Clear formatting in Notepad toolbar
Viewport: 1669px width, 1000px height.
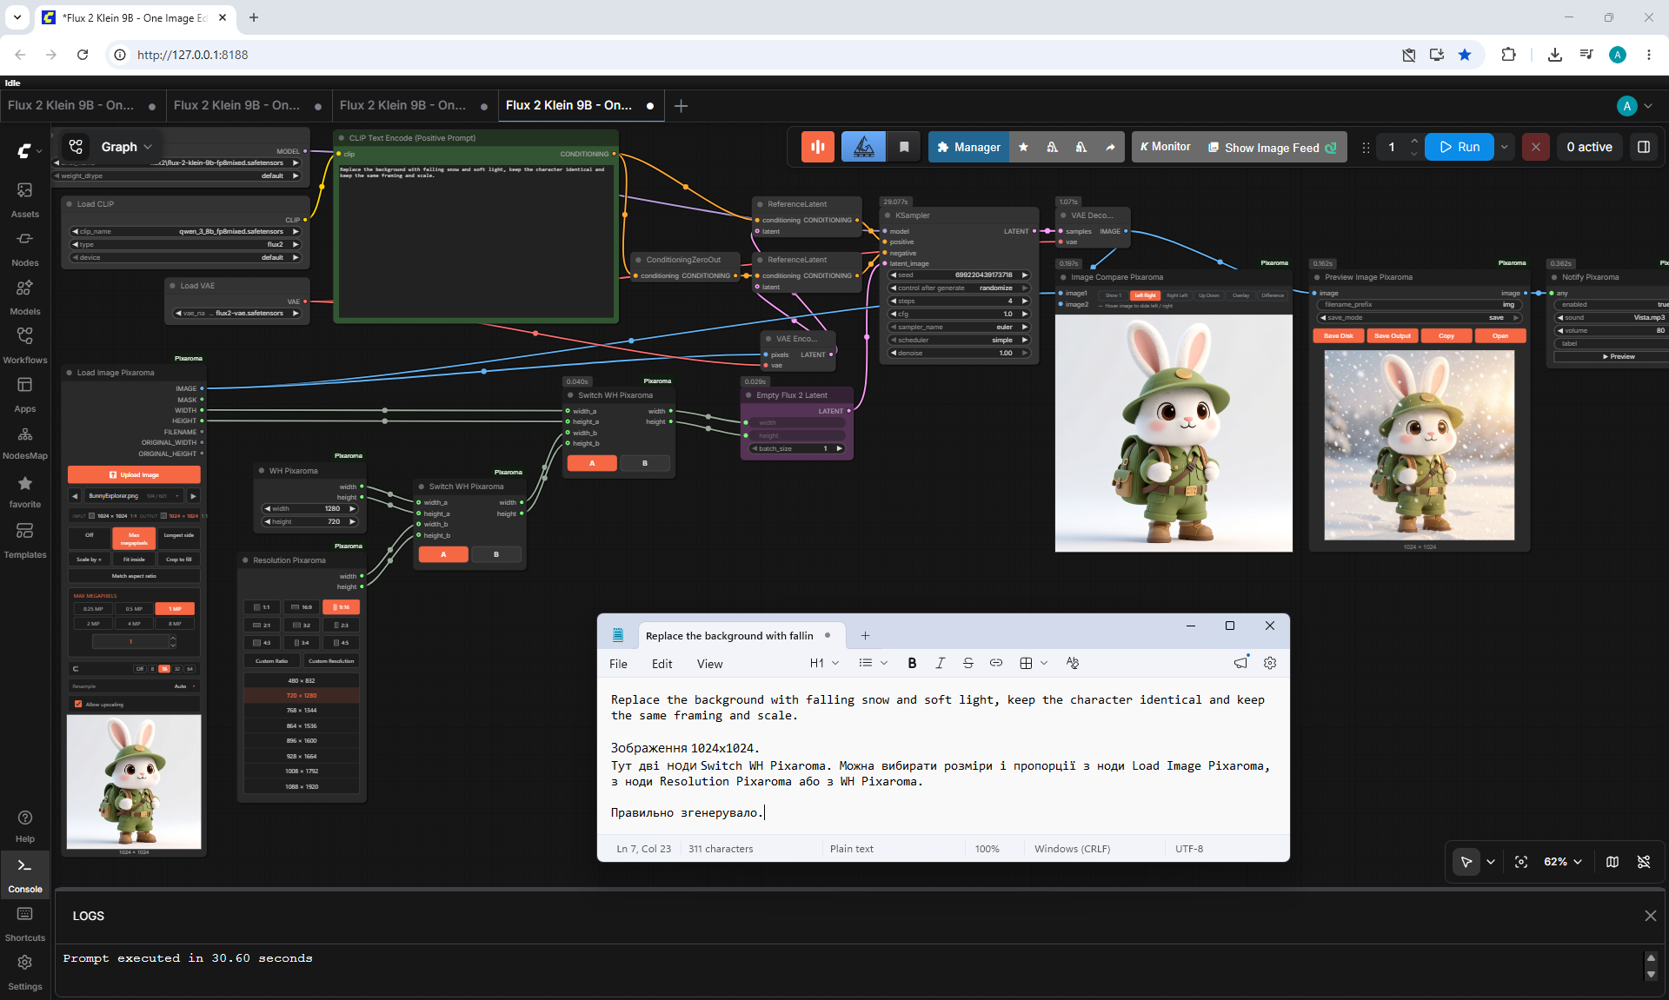click(1073, 663)
